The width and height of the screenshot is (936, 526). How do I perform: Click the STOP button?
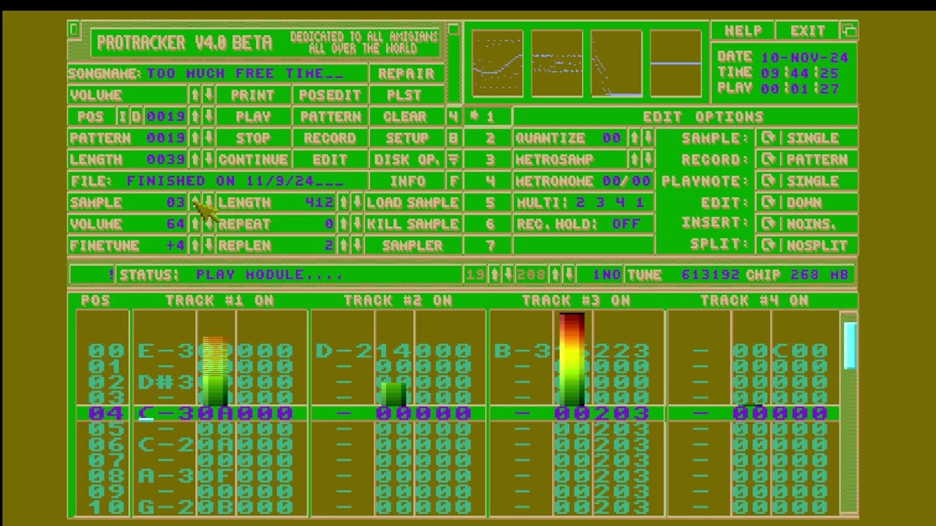[x=254, y=138]
